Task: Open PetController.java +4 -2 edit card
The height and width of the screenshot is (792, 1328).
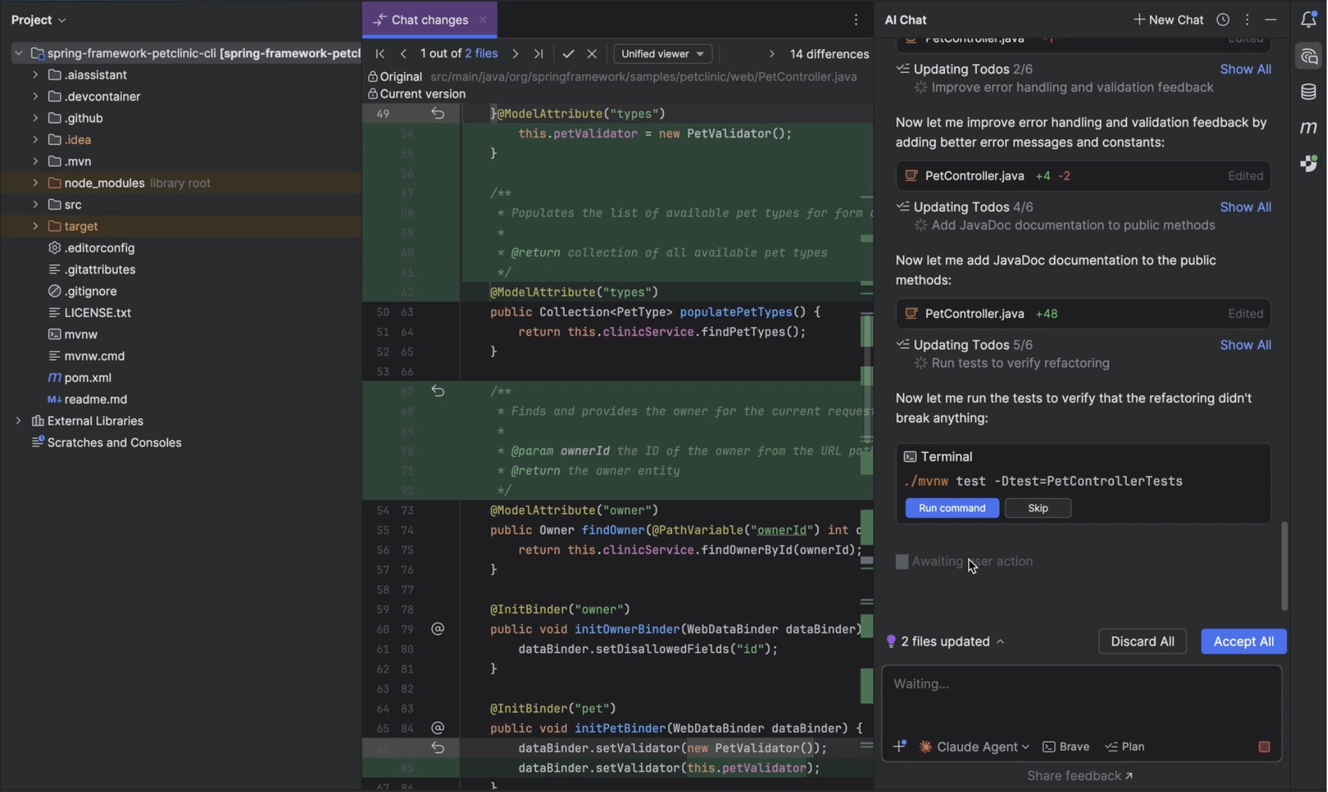Action: pyautogui.click(x=1083, y=176)
